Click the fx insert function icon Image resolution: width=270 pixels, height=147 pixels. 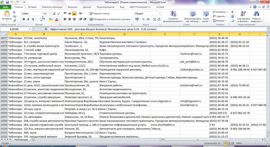point(46,29)
